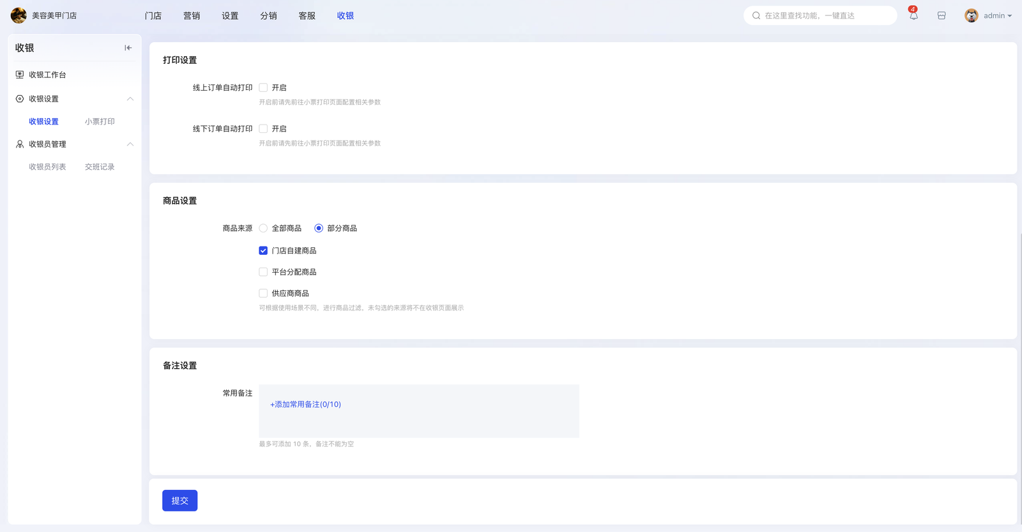Collapse the 收银员管理 menu chevron
Screen dimensions: 1022x532
point(130,144)
